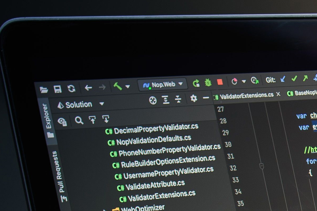Click the search magnifier in the Solution panel

point(79,121)
